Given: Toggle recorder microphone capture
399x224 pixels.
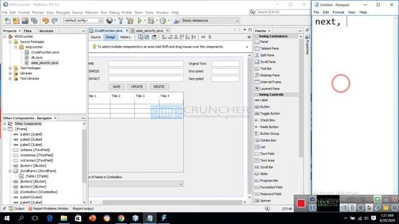Looking at the screenshot, I should [352, 208].
